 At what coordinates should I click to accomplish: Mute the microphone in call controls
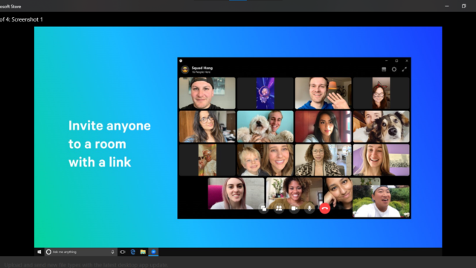click(x=309, y=208)
